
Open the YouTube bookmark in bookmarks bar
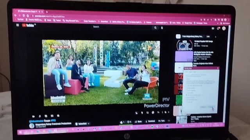pos(20,19)
